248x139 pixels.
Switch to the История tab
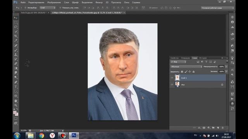[203, 58]
